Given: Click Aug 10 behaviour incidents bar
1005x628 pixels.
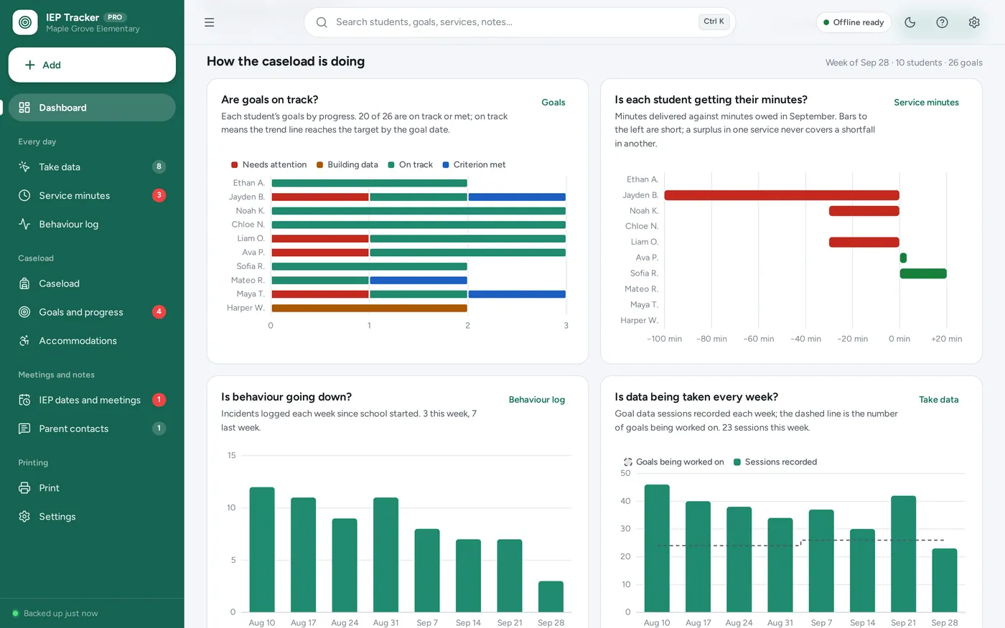Looking at the screenshot, I should click(262, 550).
